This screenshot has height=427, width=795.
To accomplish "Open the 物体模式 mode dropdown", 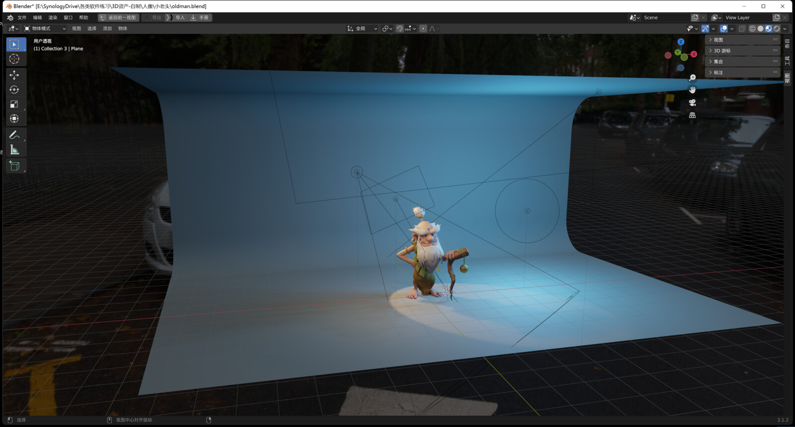I will (45, 29).
